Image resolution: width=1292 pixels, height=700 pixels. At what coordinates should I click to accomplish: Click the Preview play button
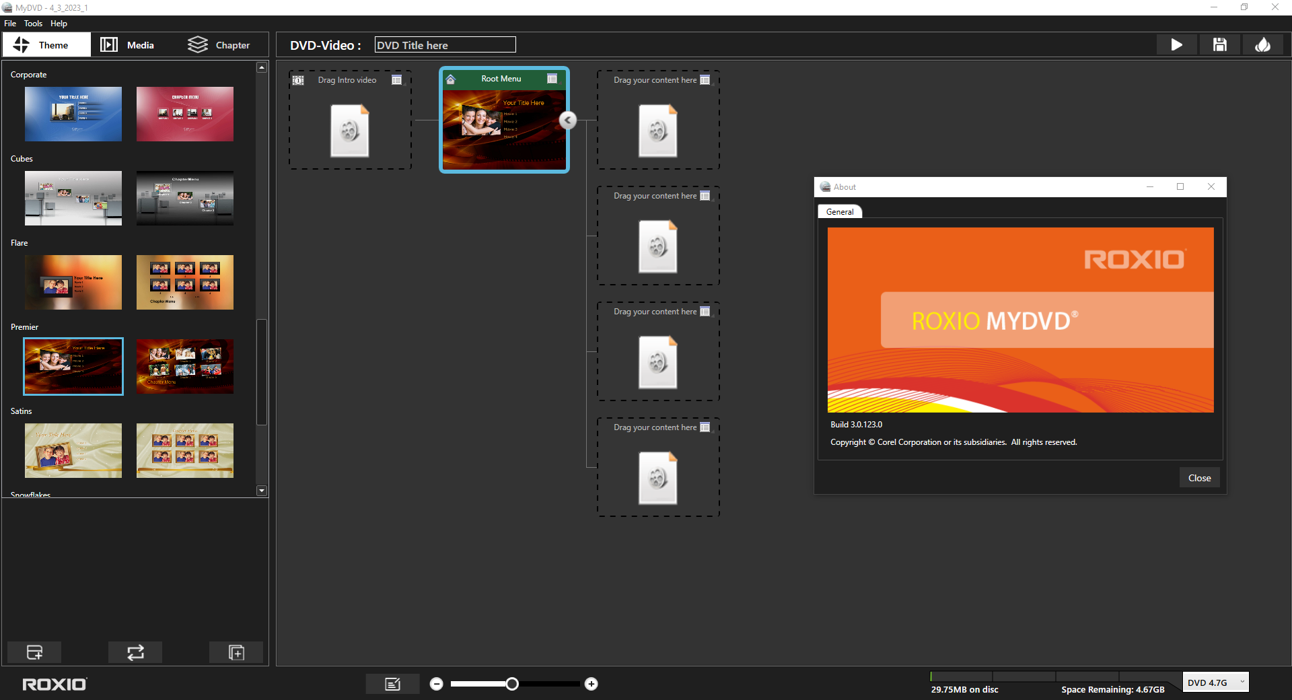pos(1176,45)
